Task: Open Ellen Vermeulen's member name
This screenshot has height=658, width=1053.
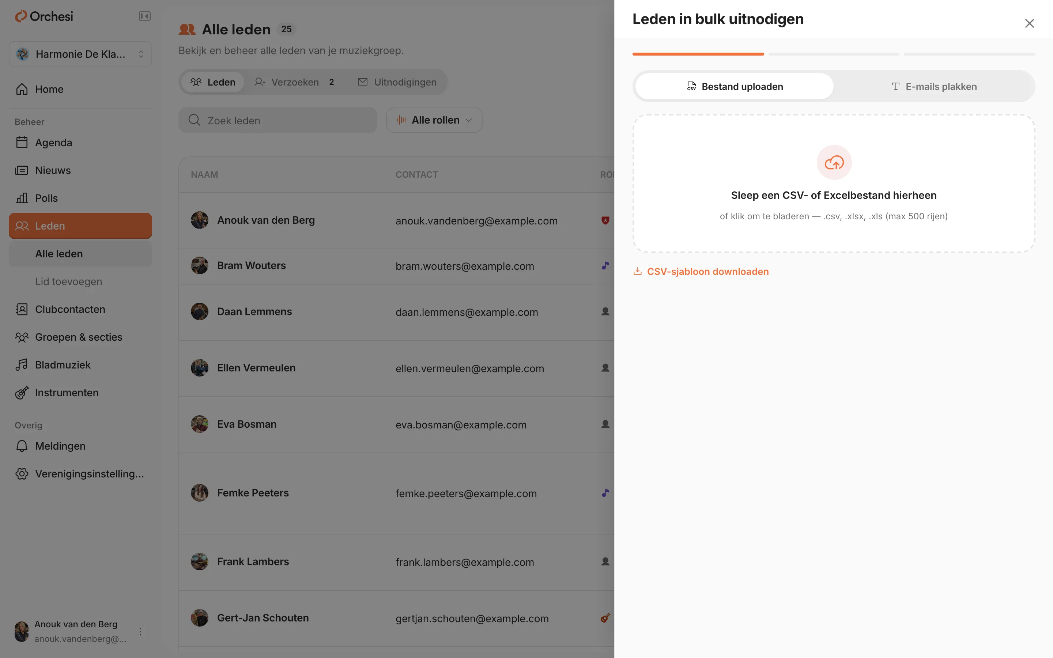Action: pyautogui.click(x=256, y=368)
